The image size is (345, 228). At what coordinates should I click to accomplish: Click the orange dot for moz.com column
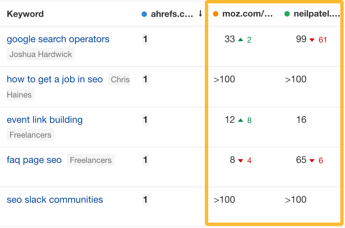point(216,14)
